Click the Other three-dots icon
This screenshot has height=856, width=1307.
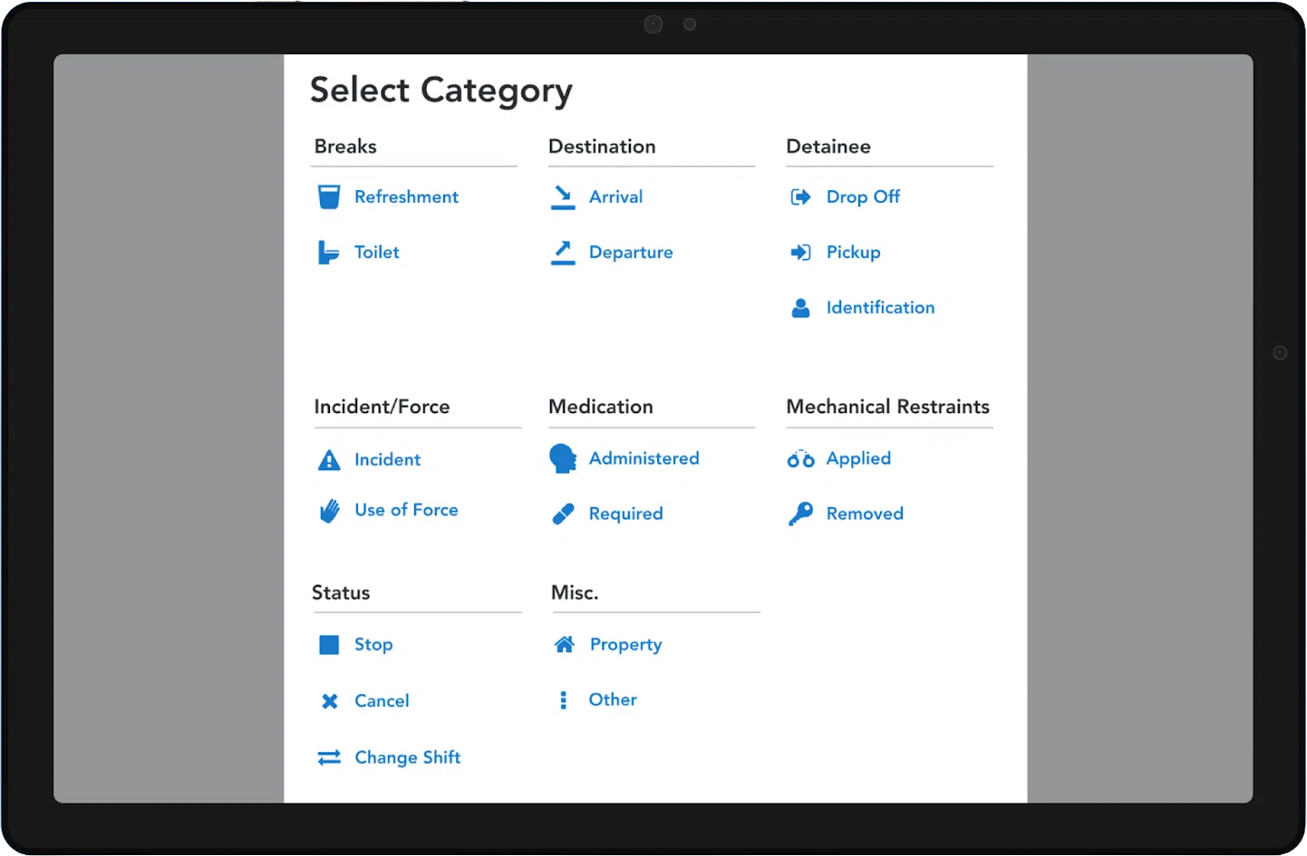coord(563,700)
